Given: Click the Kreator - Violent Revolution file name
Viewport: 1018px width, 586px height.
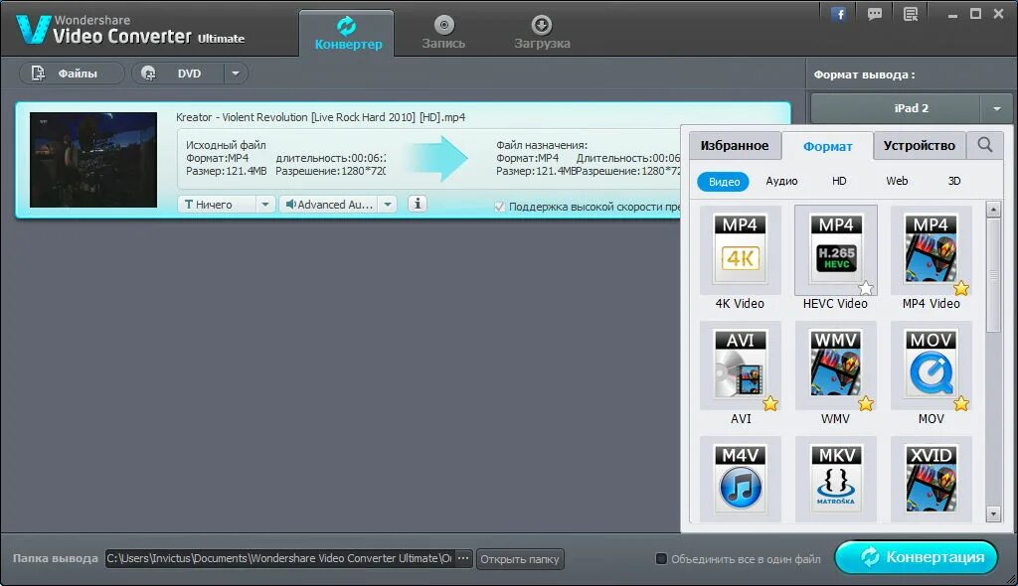Looking at the screenshot, I should click(321, 117).
